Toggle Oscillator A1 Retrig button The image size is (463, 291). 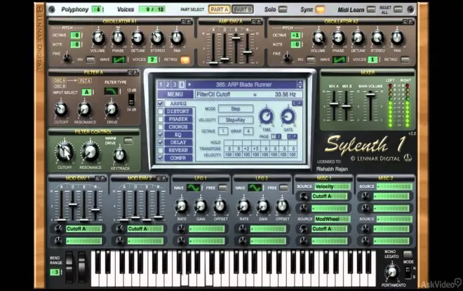185,60
